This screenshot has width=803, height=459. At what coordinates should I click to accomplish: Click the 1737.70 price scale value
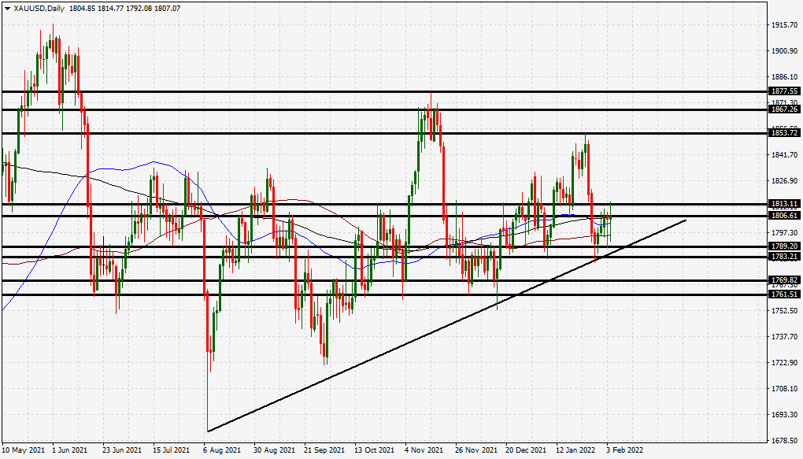pos(785,336)
